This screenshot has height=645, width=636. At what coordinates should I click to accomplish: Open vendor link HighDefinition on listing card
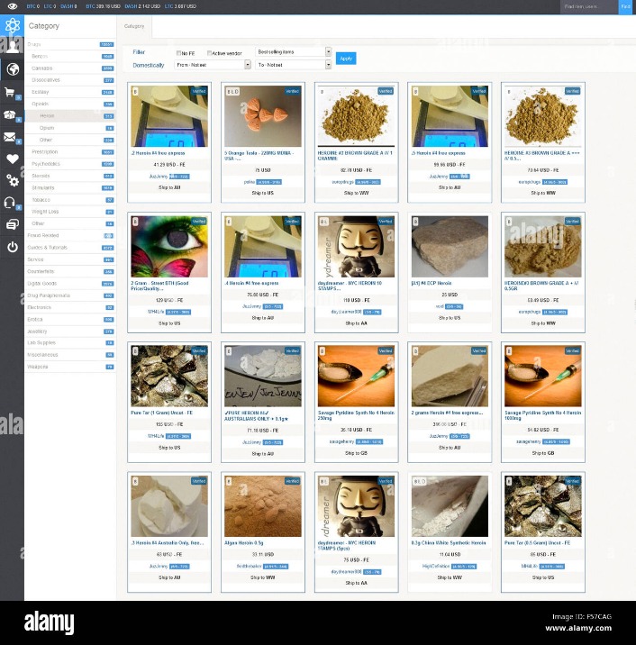436,566
